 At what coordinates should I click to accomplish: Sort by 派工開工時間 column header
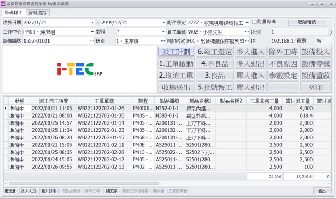point(54,101)
